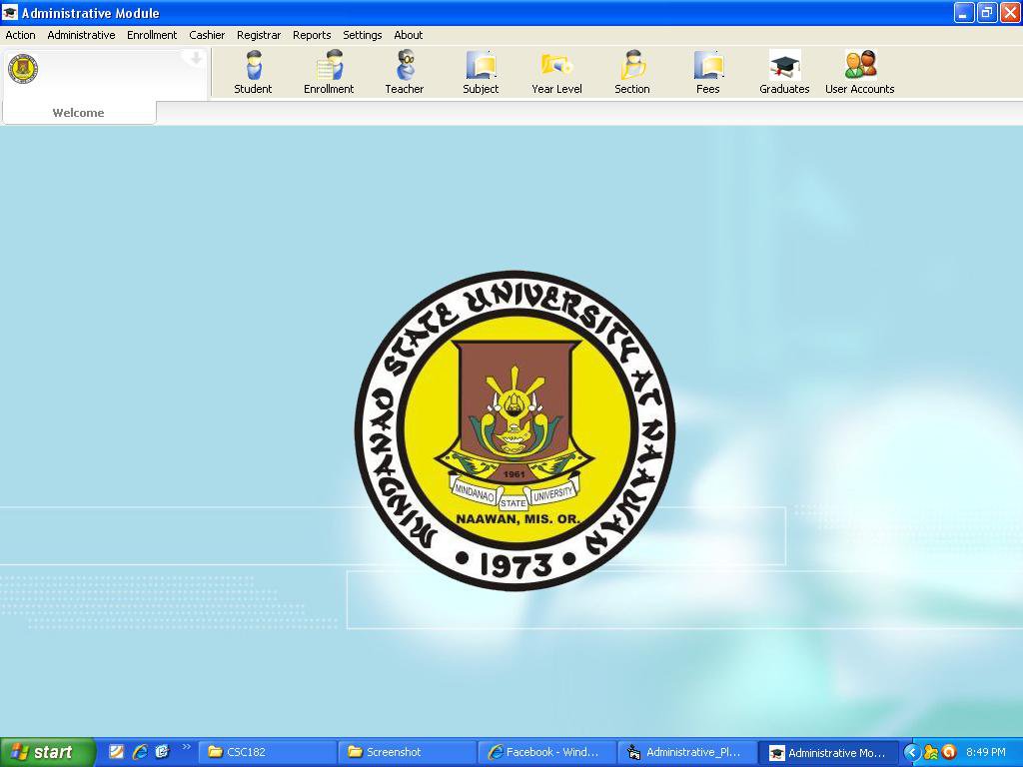Click the Messenger icon in the system tray
Image resolution: width=1023 pixels, height=767 pixels.
pos(931,753)
